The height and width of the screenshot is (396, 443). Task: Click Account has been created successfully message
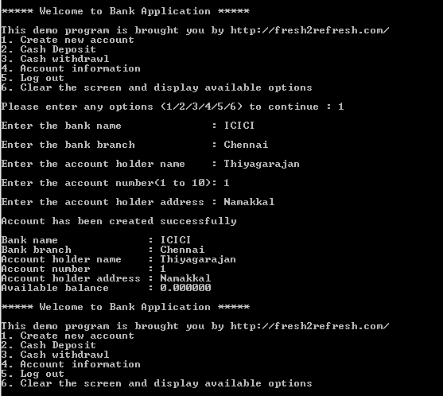[119, 221]
